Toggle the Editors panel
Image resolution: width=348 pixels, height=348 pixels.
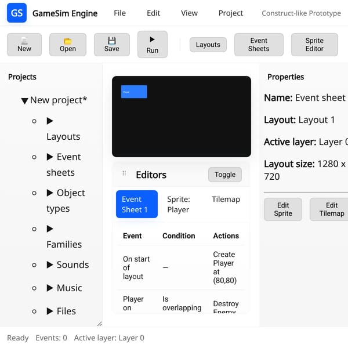(x=225, y=175)
